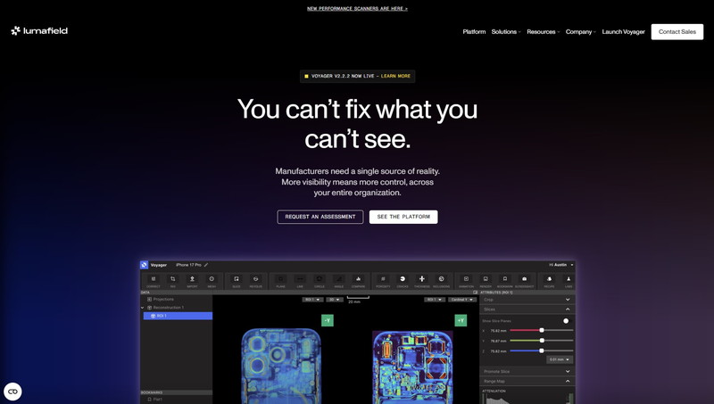
Task: Collapse the Reconstruction 1 tree node
Action: (x=143, y=308)
